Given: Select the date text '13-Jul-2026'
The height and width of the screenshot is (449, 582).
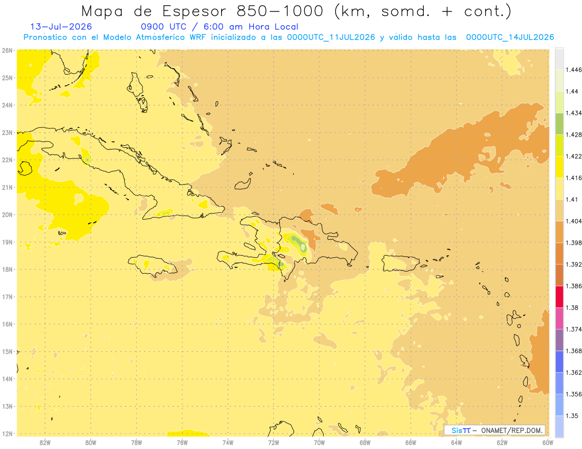Looking at the screenshot, I should pyautogui.click(x=61, y=27).
